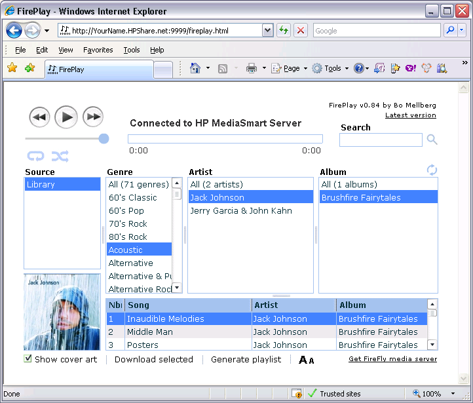Go back with the browser Back button

click(14, 30)
